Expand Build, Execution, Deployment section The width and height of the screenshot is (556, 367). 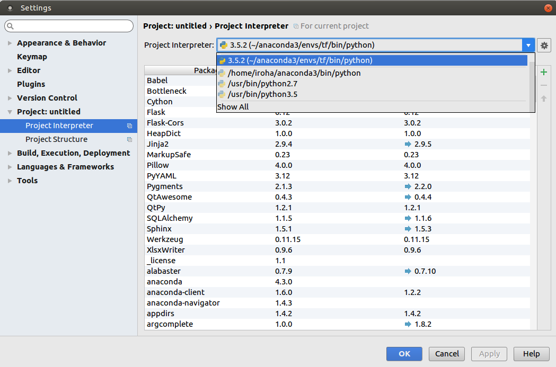click(10, 154)
